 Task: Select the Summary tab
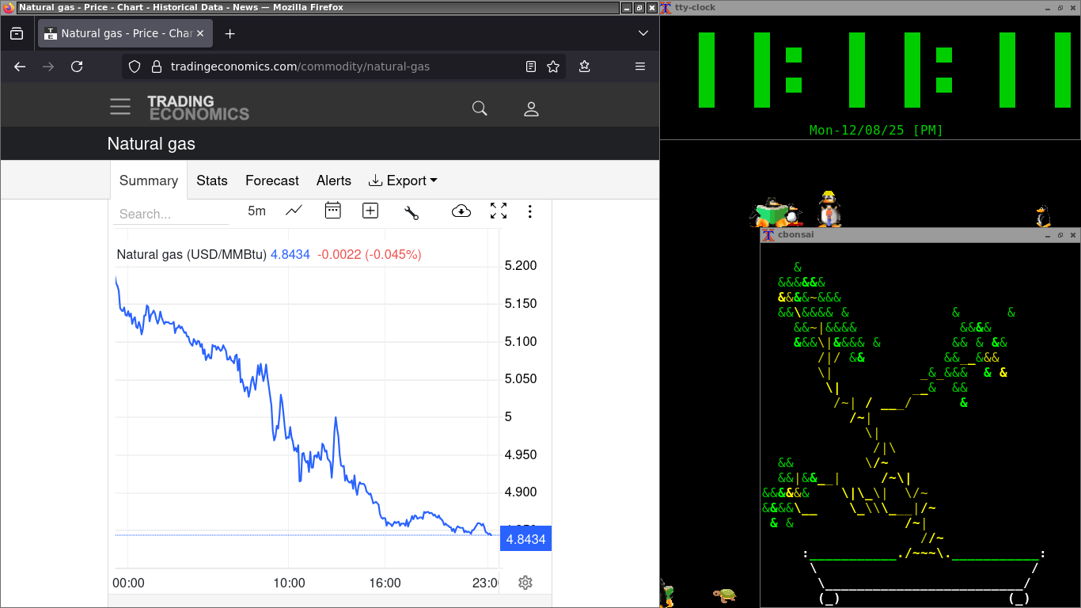tap(149, 180)
